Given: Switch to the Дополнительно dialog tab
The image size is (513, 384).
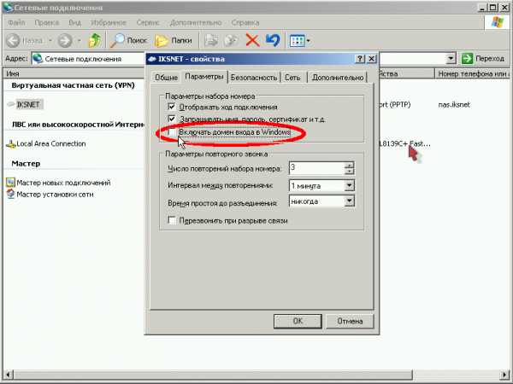Looking at the screenshot, I should tap(338, 78).
